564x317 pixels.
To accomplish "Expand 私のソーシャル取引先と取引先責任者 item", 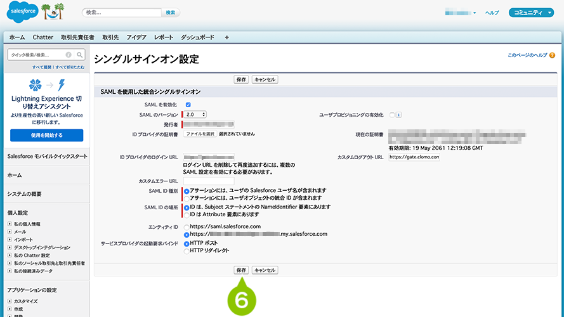I will [x=10, y=263].
